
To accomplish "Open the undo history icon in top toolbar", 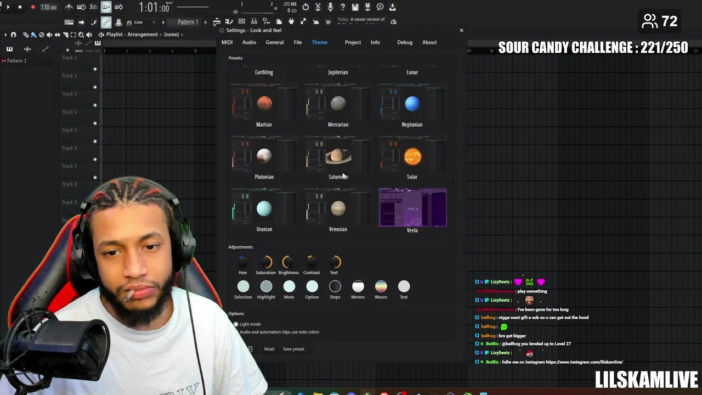I will [x=305, y=7].
